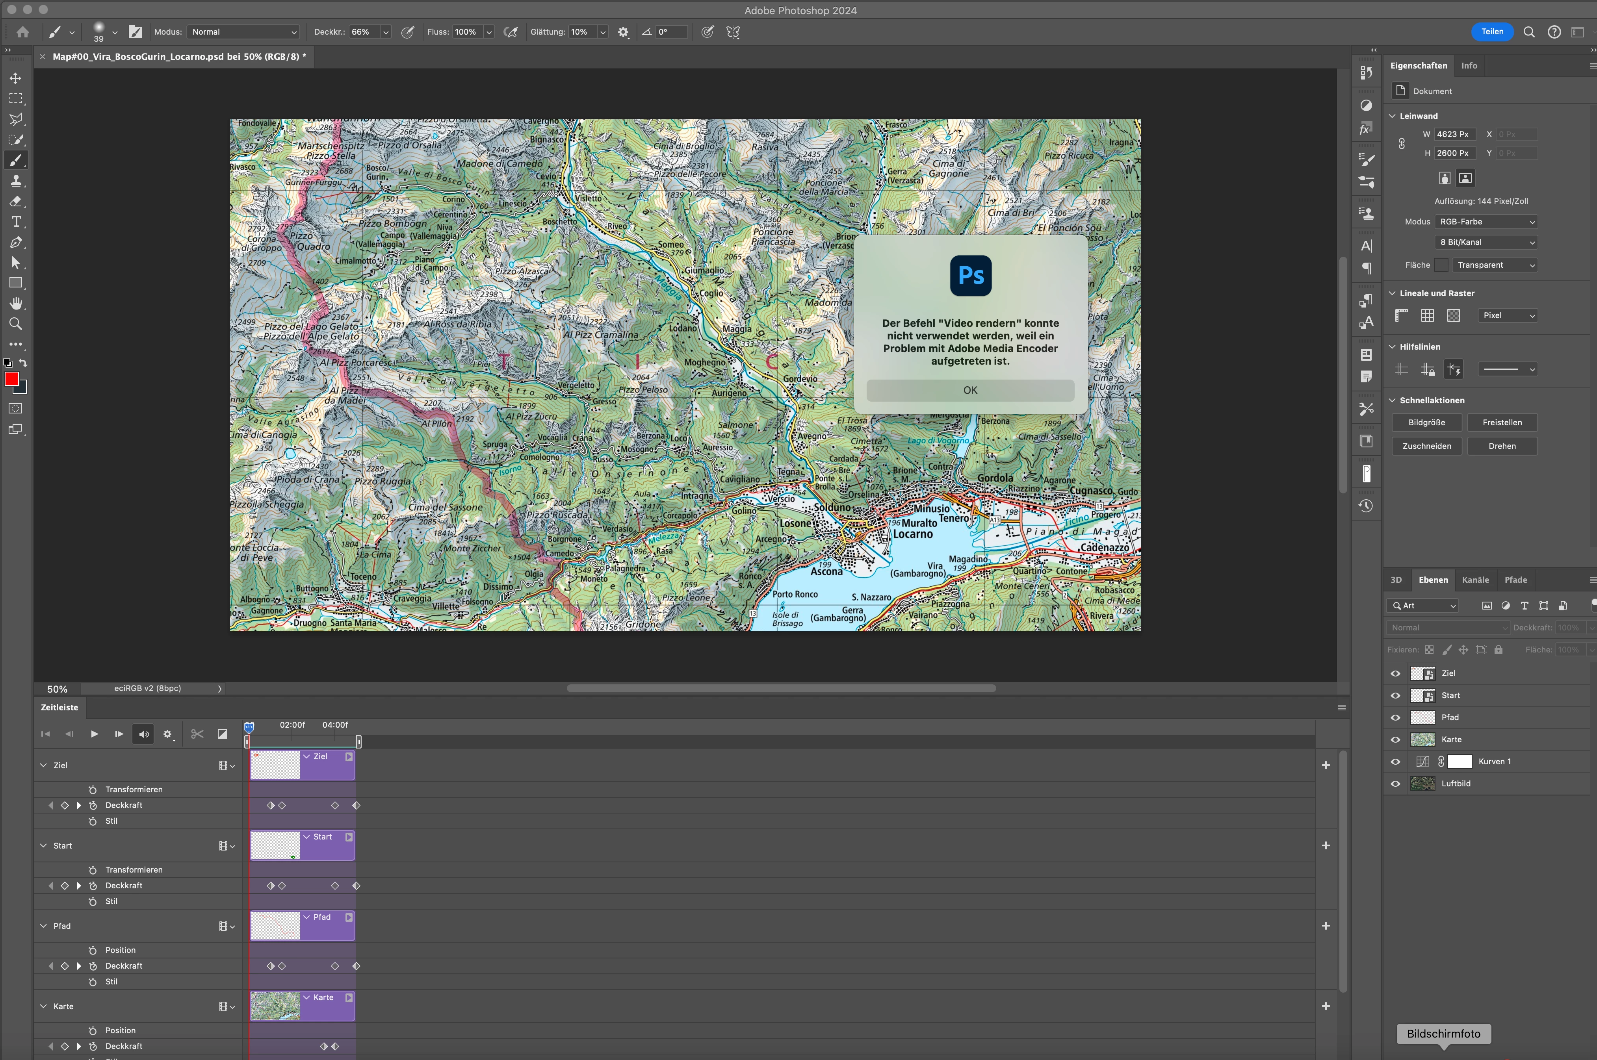The width and height of the screenshot is (1597, 1060).
Task: Switch to the Kanäle tab
Action: click(x=1474, y=580)
